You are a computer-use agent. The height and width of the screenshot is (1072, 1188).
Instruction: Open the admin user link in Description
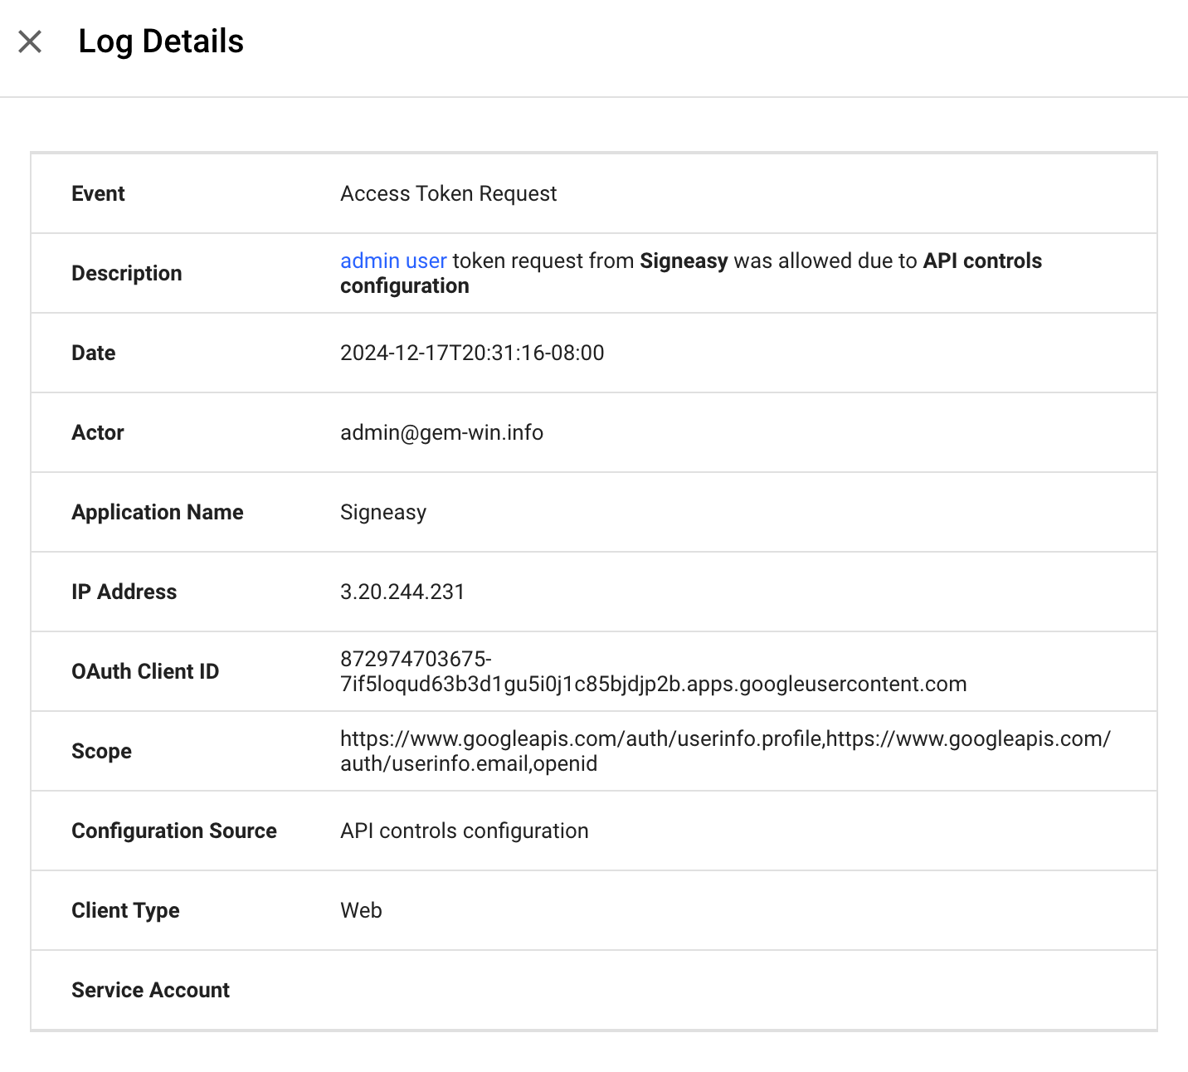[393, 261]
